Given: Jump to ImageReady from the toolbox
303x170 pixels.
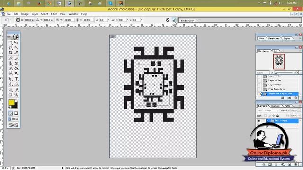Looking at the screenshot, I should (13, 125).
